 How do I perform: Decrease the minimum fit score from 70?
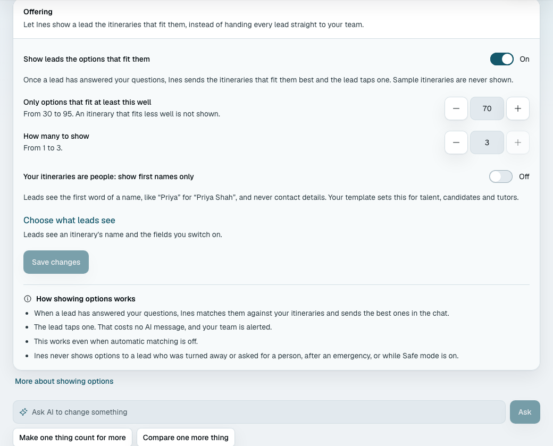point(456,108)
